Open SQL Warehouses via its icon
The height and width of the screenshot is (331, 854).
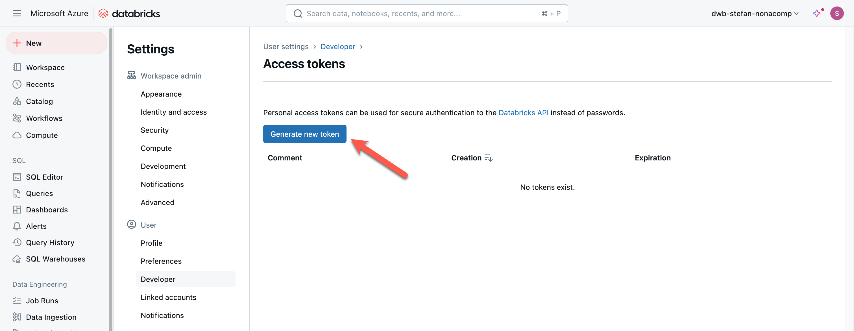[17, 259]
